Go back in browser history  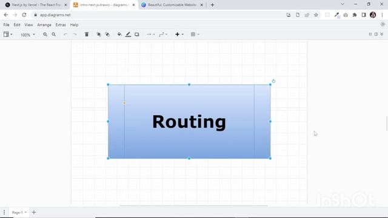click(x=6, y=15)
